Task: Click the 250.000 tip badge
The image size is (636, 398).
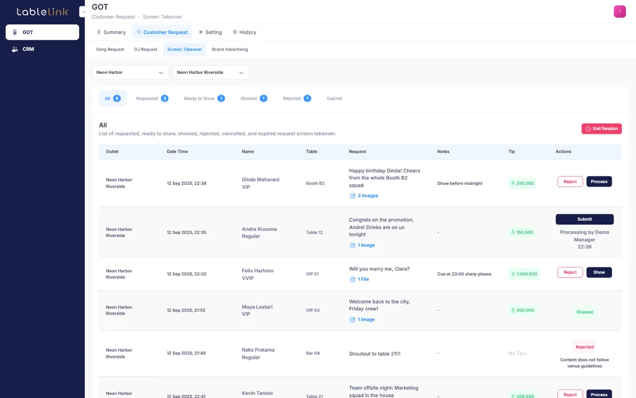Action: 522,183
